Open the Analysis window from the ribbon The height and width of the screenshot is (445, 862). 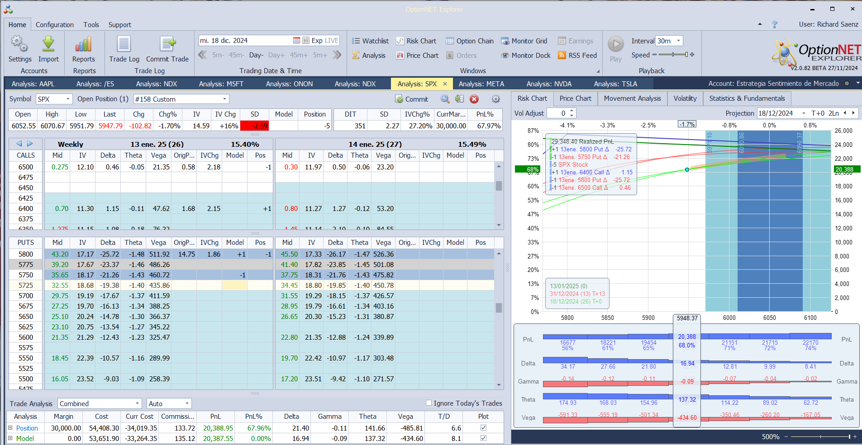coord(369,56)
